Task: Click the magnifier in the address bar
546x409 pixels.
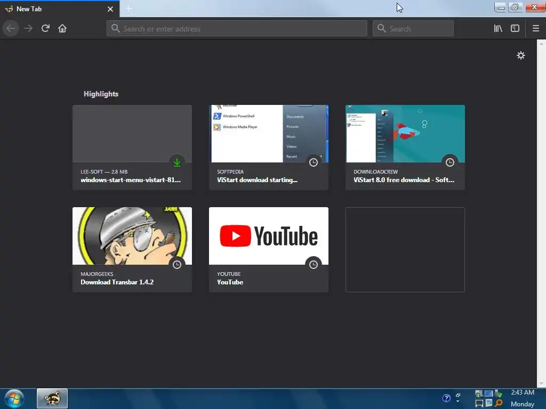Action: pyautogui.click(x=115, y=29)
